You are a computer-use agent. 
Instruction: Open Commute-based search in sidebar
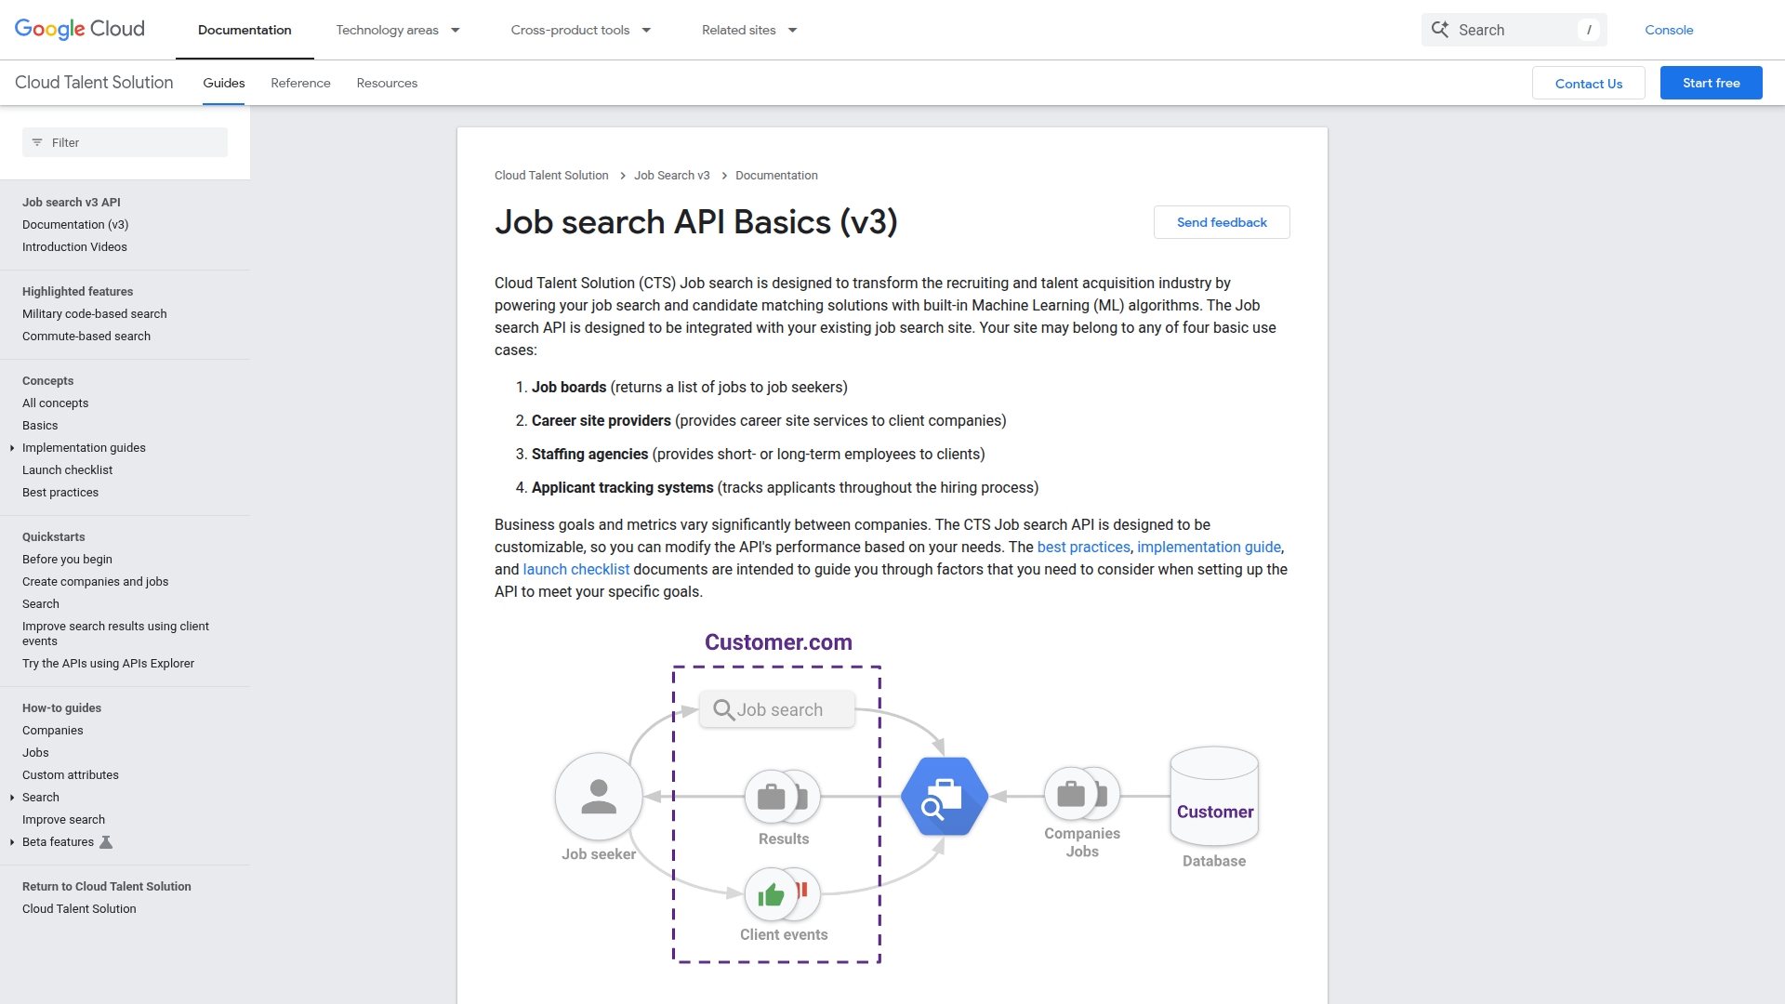pyautogui.click(x=86, y=337)
